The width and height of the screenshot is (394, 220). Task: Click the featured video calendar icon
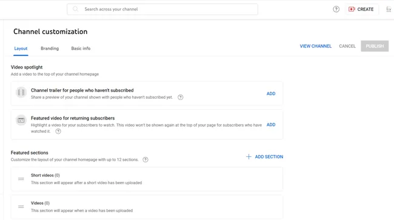21,120
